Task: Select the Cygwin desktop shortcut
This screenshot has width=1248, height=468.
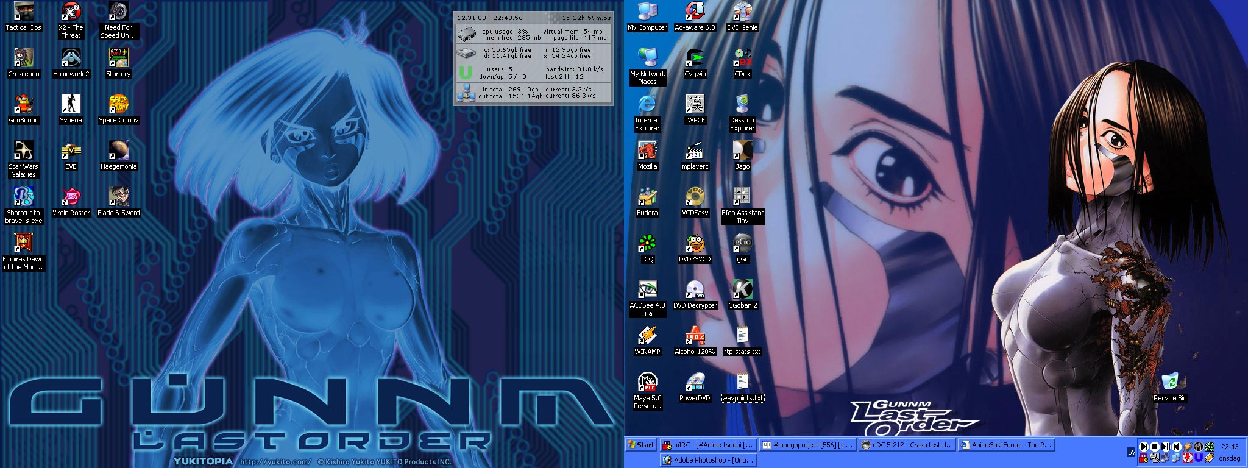Action: point(695,63)
